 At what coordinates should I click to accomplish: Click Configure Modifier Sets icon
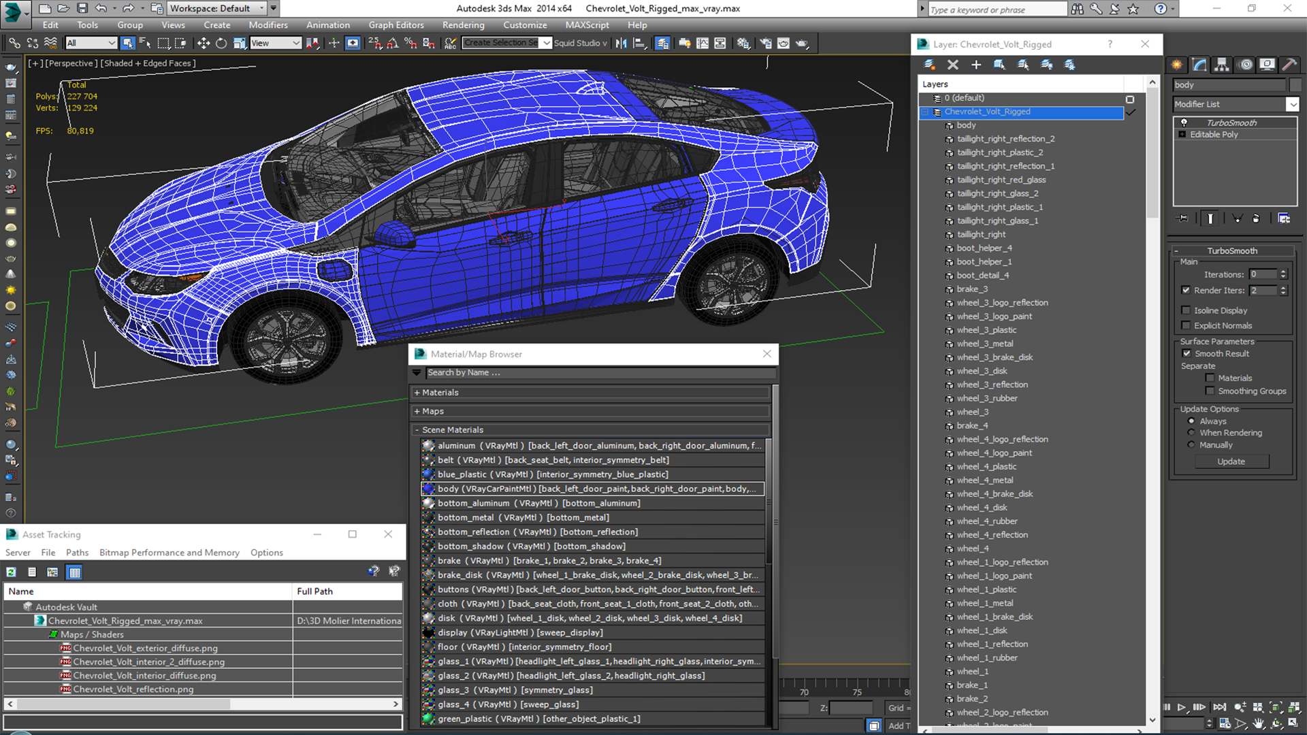pos(1284,218)
